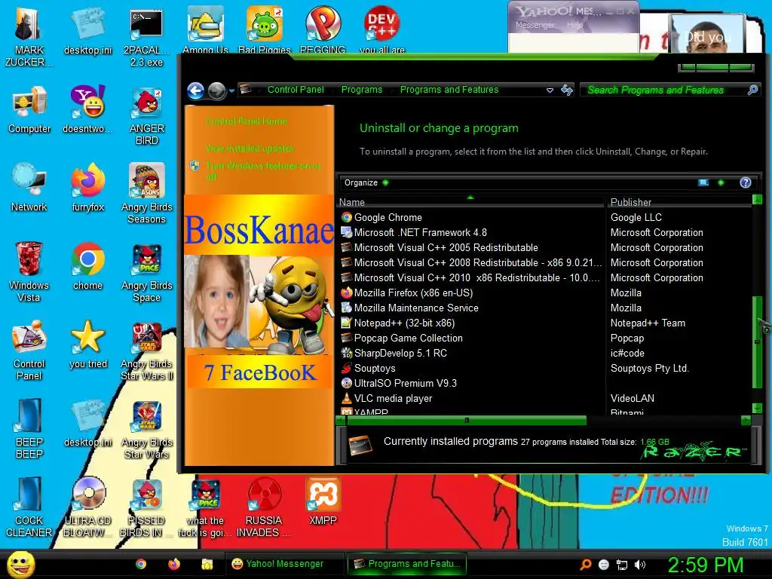772x579 pixels.
Task: Open the MARK ZUCKER desktop icon
Action: (x=29, y=37)
